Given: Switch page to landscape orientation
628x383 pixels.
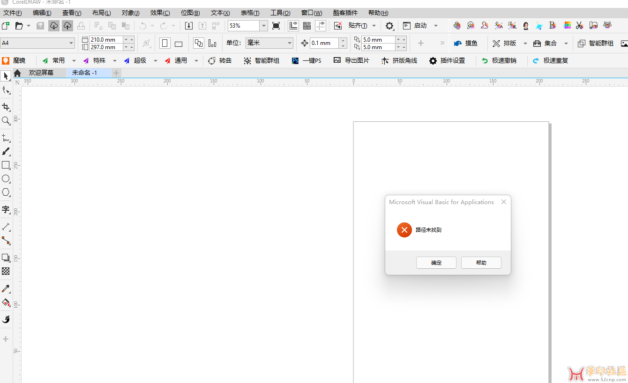Looking at the screenshot, I should 179,44.
